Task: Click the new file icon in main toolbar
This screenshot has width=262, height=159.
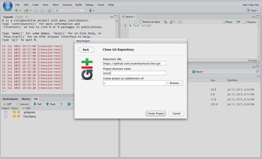Action: tap(17, 10)
